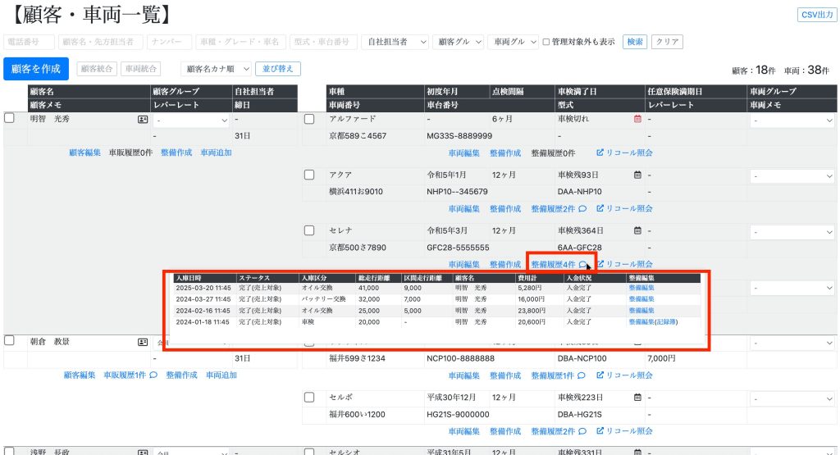Click speech bubble next to セレナ 整備履歴4件

(x=582, y=265)
